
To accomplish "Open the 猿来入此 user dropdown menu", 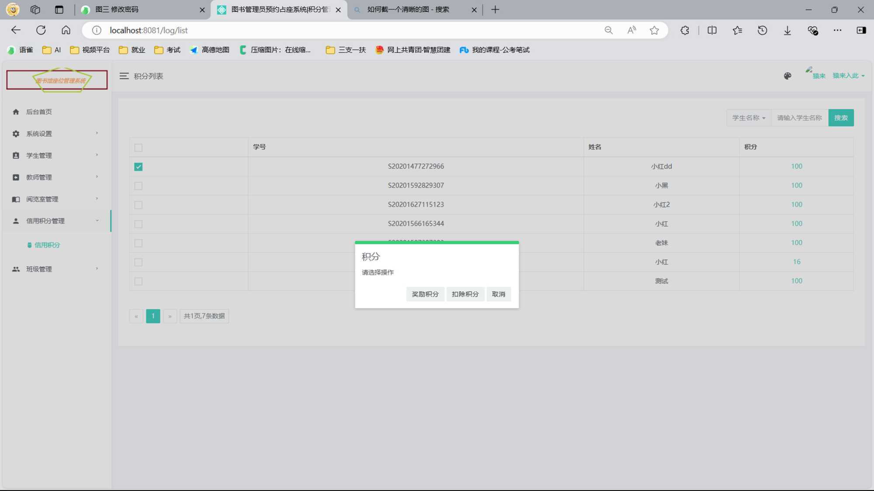I will 848,76.
